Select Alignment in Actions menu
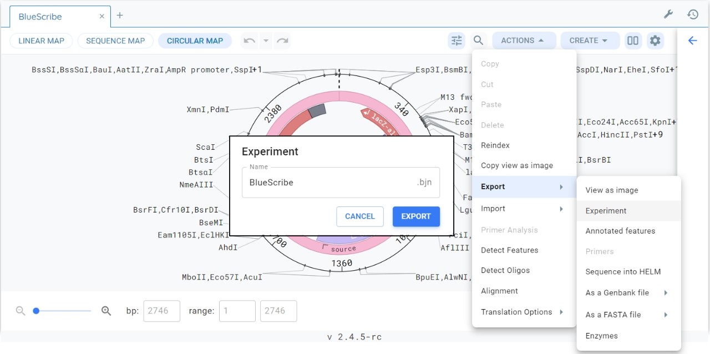Image resolution: width=710 pixels, height=354 pixels. coord(524,291)
